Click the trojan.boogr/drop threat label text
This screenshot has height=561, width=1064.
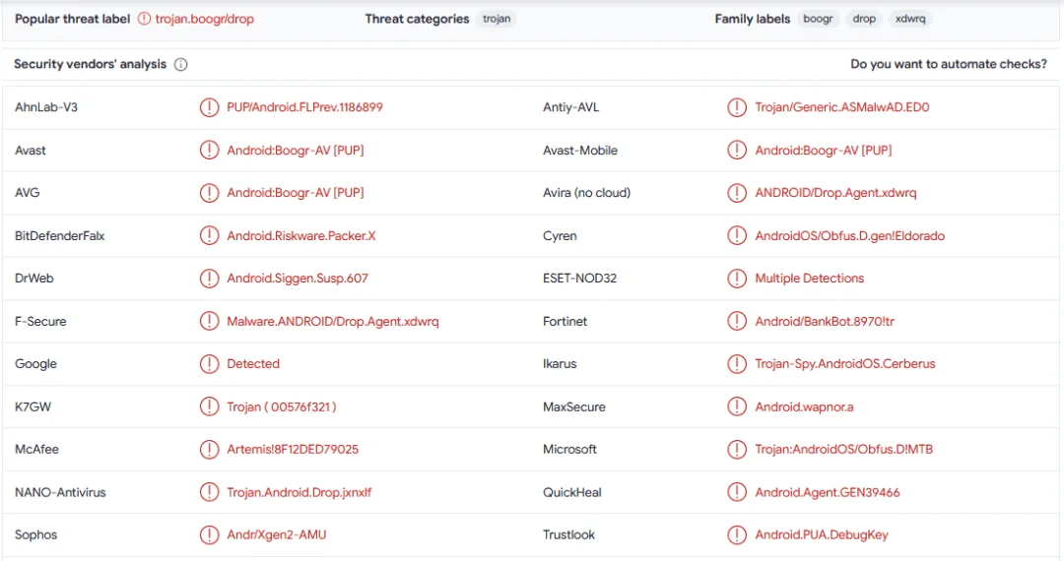pyautogui.click(x=204, y=19)
